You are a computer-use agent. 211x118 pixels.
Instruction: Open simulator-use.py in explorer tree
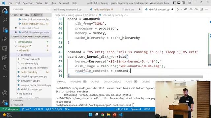tap(30, 81)
